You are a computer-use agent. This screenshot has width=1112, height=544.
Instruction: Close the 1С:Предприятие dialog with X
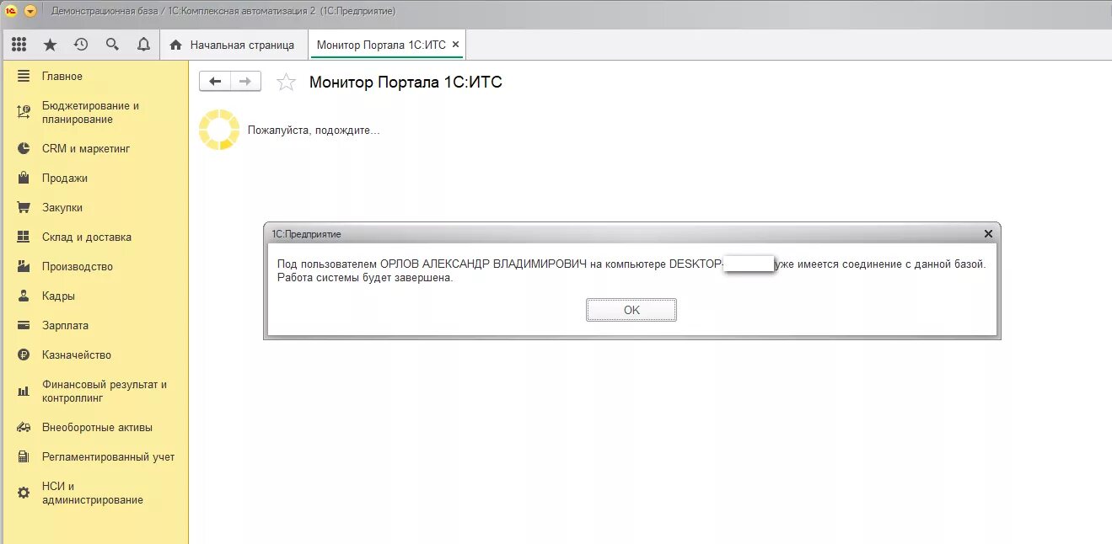(988, 233)
